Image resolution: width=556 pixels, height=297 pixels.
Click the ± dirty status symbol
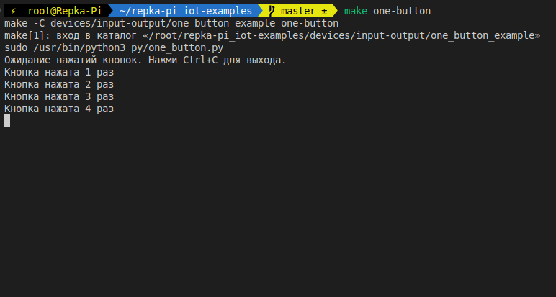(x=324, y=11)
